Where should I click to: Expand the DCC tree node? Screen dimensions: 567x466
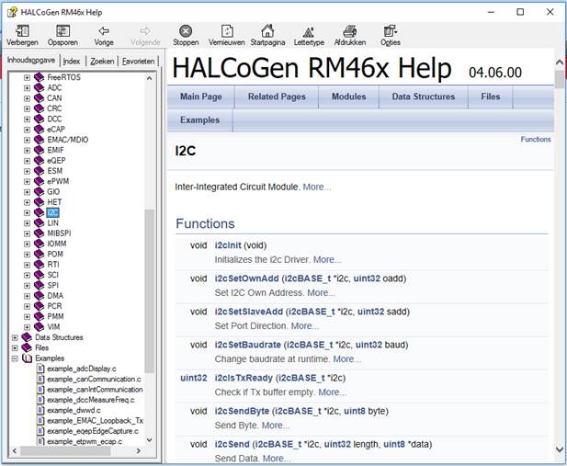28,119
